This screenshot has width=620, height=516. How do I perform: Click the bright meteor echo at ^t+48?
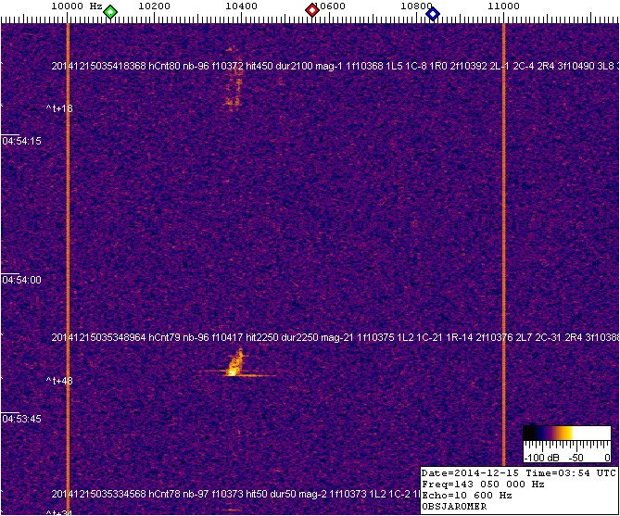tap(235, 364)
